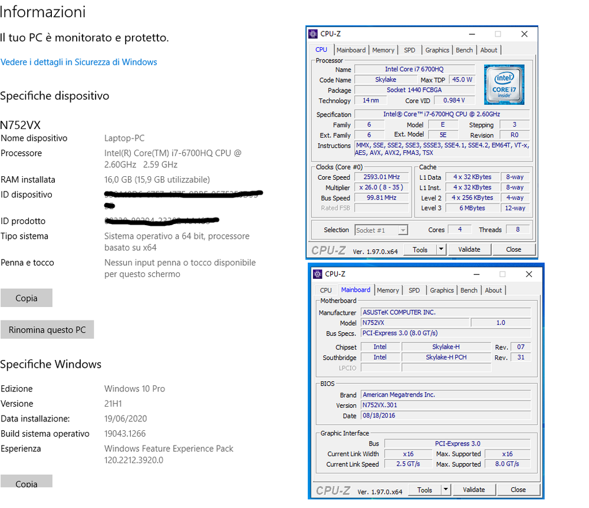Open About tab in top CPU-Z window
Screen dimensions: 589x508
click(x=488, y=50)
